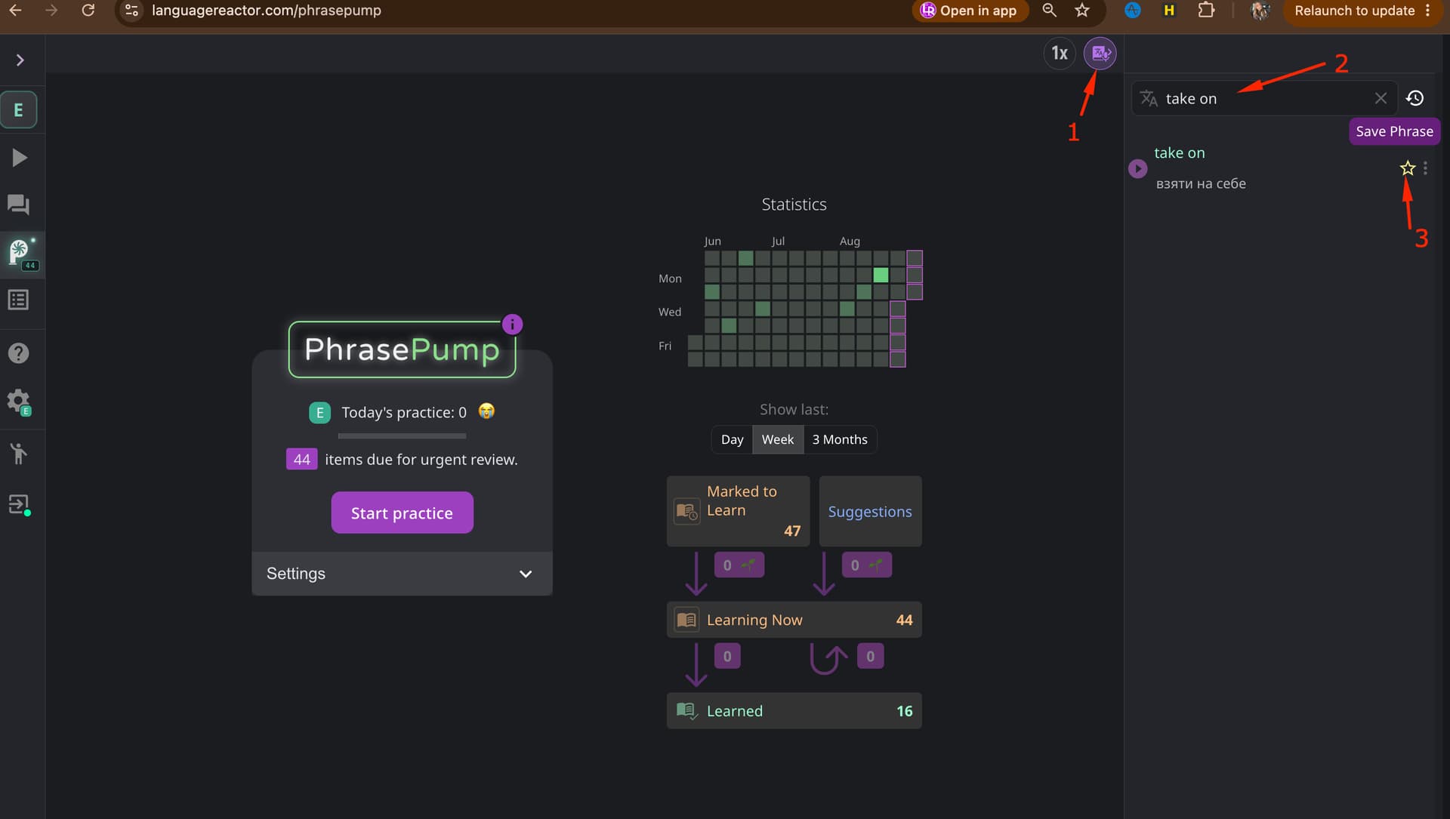1450x819 pixels.
Task: Star the 'take on' phrase to save
Action: pos(1408,168)
